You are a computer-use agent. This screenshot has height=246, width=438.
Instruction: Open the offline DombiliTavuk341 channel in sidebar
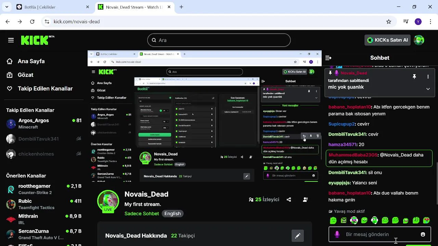(44, 139)
